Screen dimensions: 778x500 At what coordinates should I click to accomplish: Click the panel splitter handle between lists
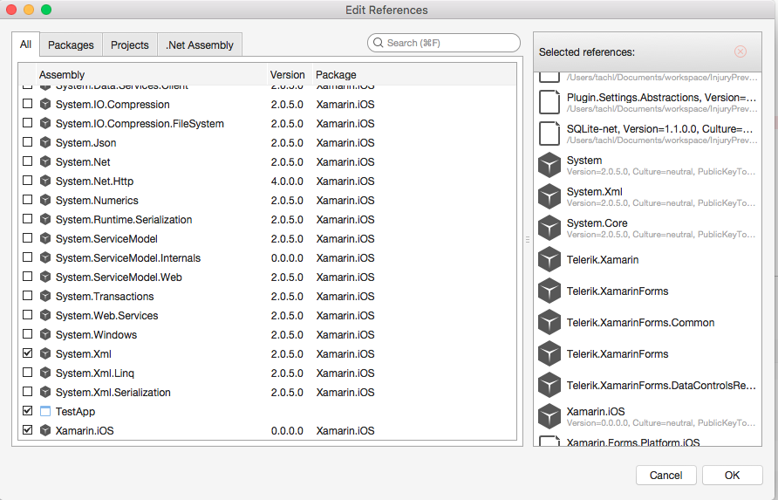tap(528, 239)
